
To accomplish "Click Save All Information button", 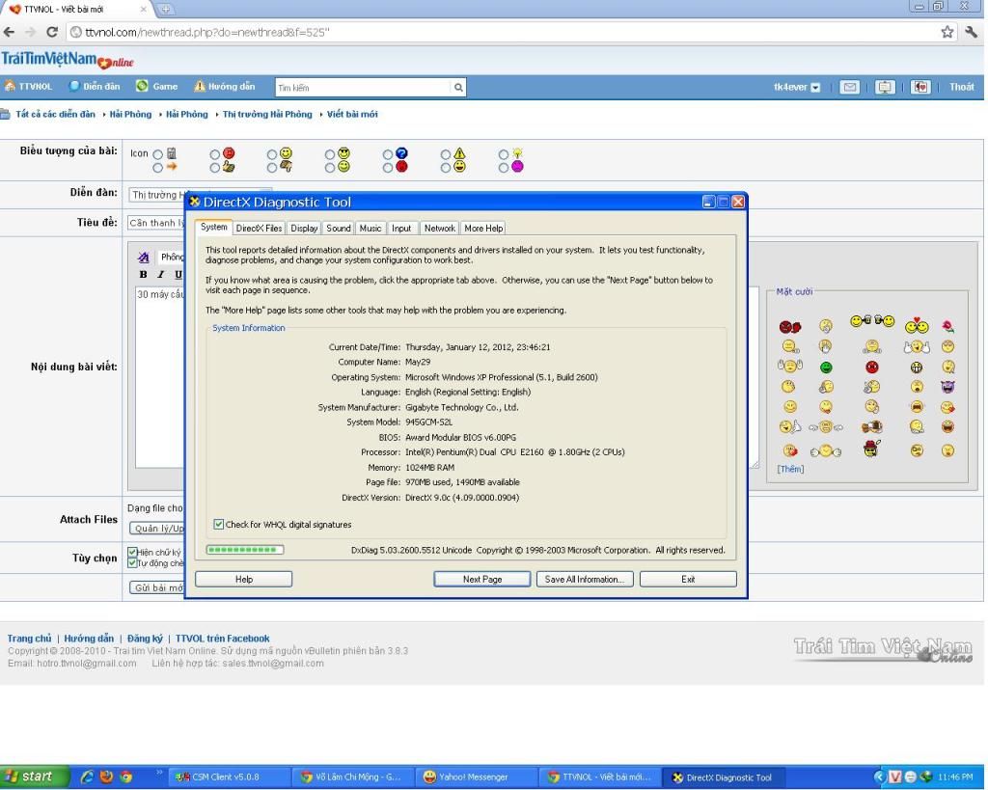I will [585, 579].
